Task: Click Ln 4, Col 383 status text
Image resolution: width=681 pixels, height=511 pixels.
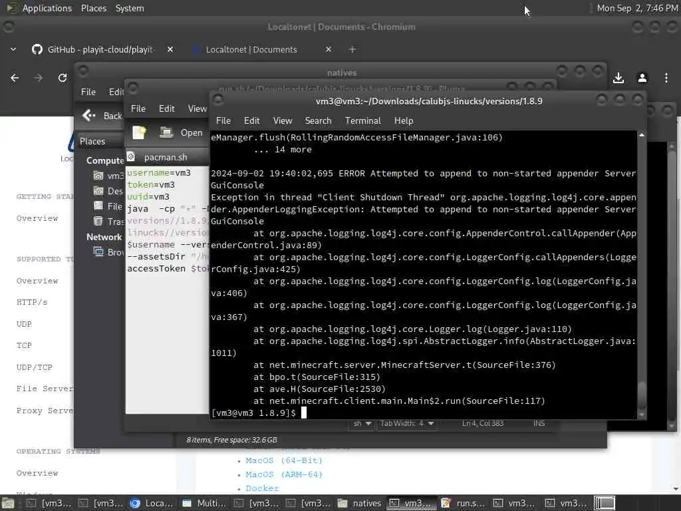Action: coord(483,423)
